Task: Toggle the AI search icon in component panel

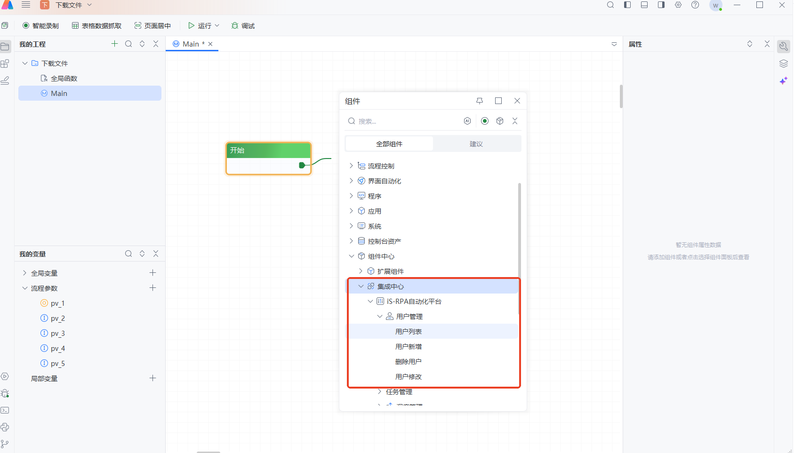Action: point(467,121)
